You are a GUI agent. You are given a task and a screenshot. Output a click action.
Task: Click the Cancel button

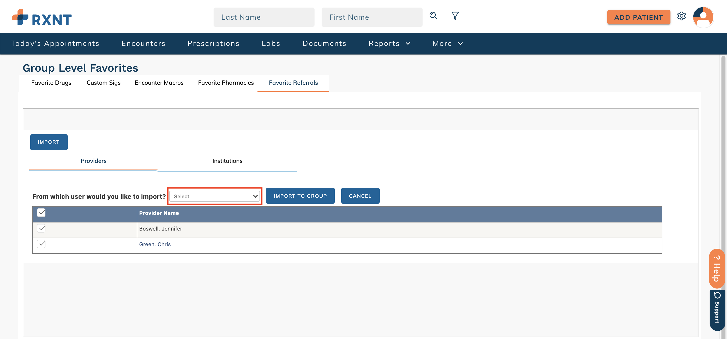pyautogui.click(x=360, y=196)
